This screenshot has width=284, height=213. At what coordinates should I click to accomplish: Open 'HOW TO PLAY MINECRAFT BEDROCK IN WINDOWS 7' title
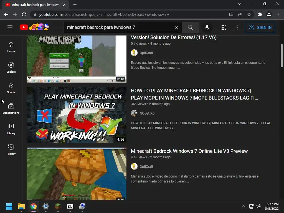194,94
